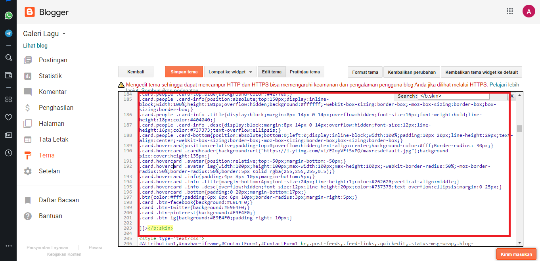The image size is (540, 261).
Task: Open Setelan settings
Action: coord(49,171)
